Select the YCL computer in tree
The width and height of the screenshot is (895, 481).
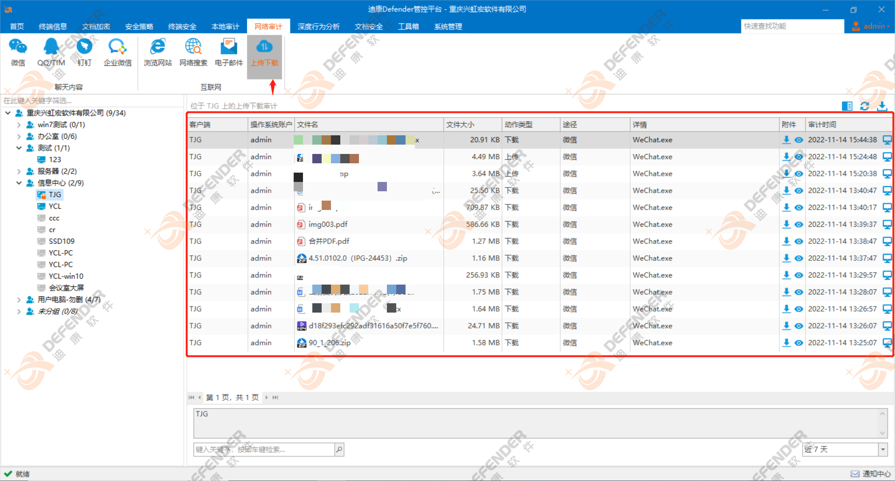[55, 206]
